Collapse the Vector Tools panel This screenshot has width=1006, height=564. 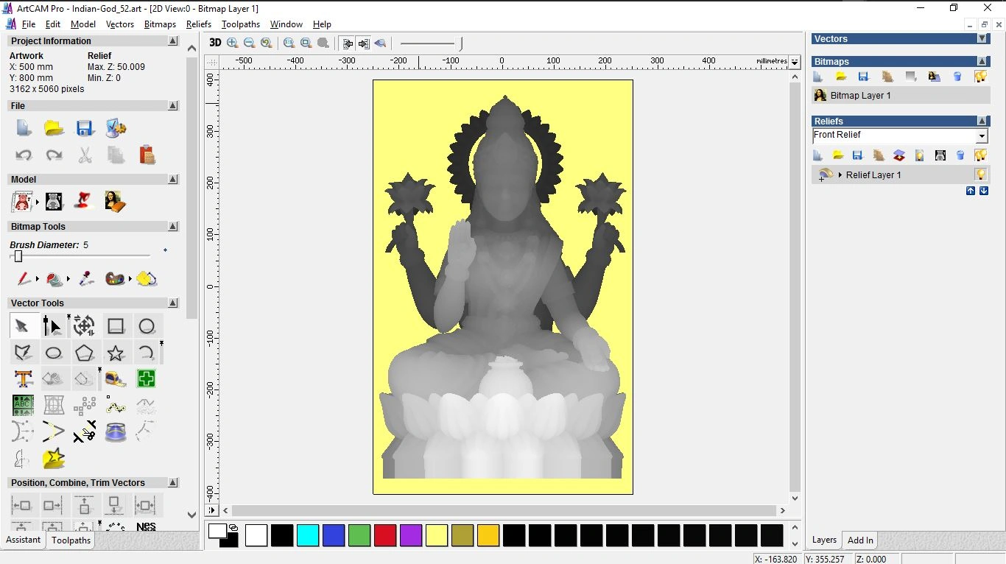point(172,303)
